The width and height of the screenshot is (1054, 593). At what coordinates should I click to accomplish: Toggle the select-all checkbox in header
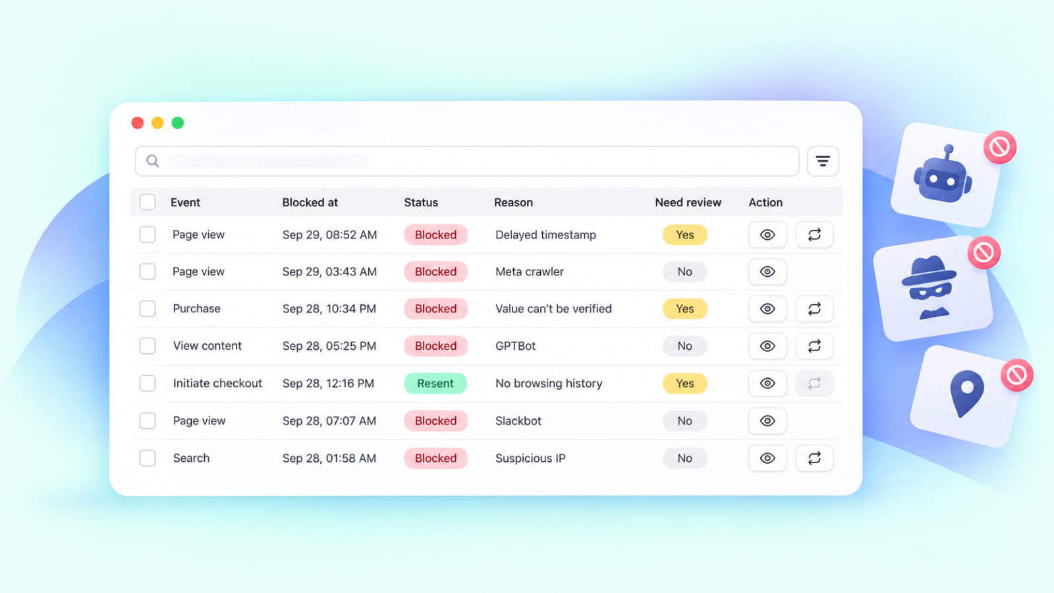click(148, 202)
